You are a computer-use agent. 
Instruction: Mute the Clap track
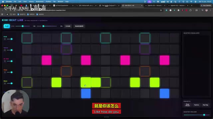click(5, 72)
